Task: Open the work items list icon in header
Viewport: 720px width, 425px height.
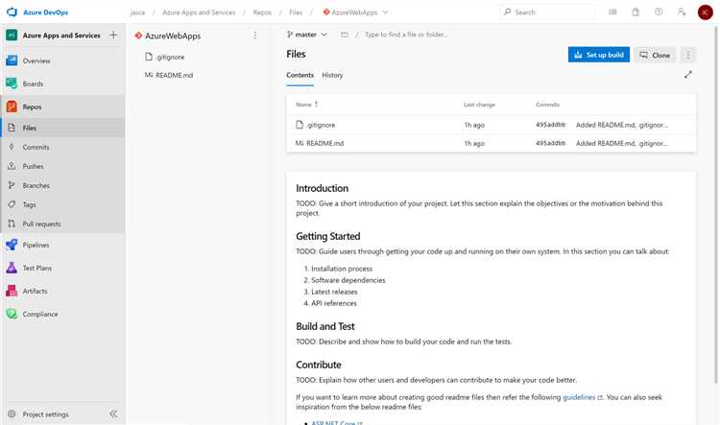Action: point(613,12)
